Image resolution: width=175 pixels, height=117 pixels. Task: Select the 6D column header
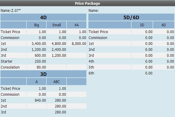164,25
